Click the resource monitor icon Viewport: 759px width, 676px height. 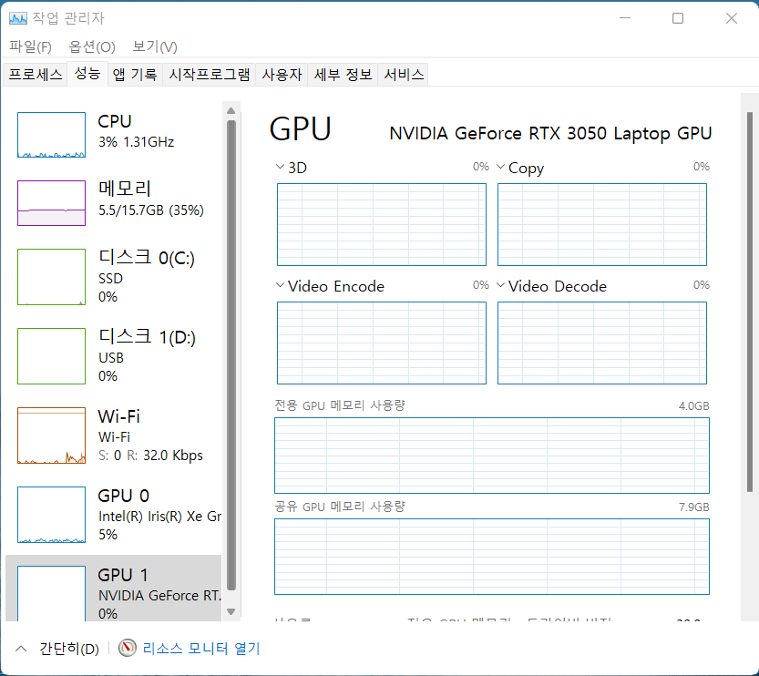pyautogui.click(x=128, y=649)
